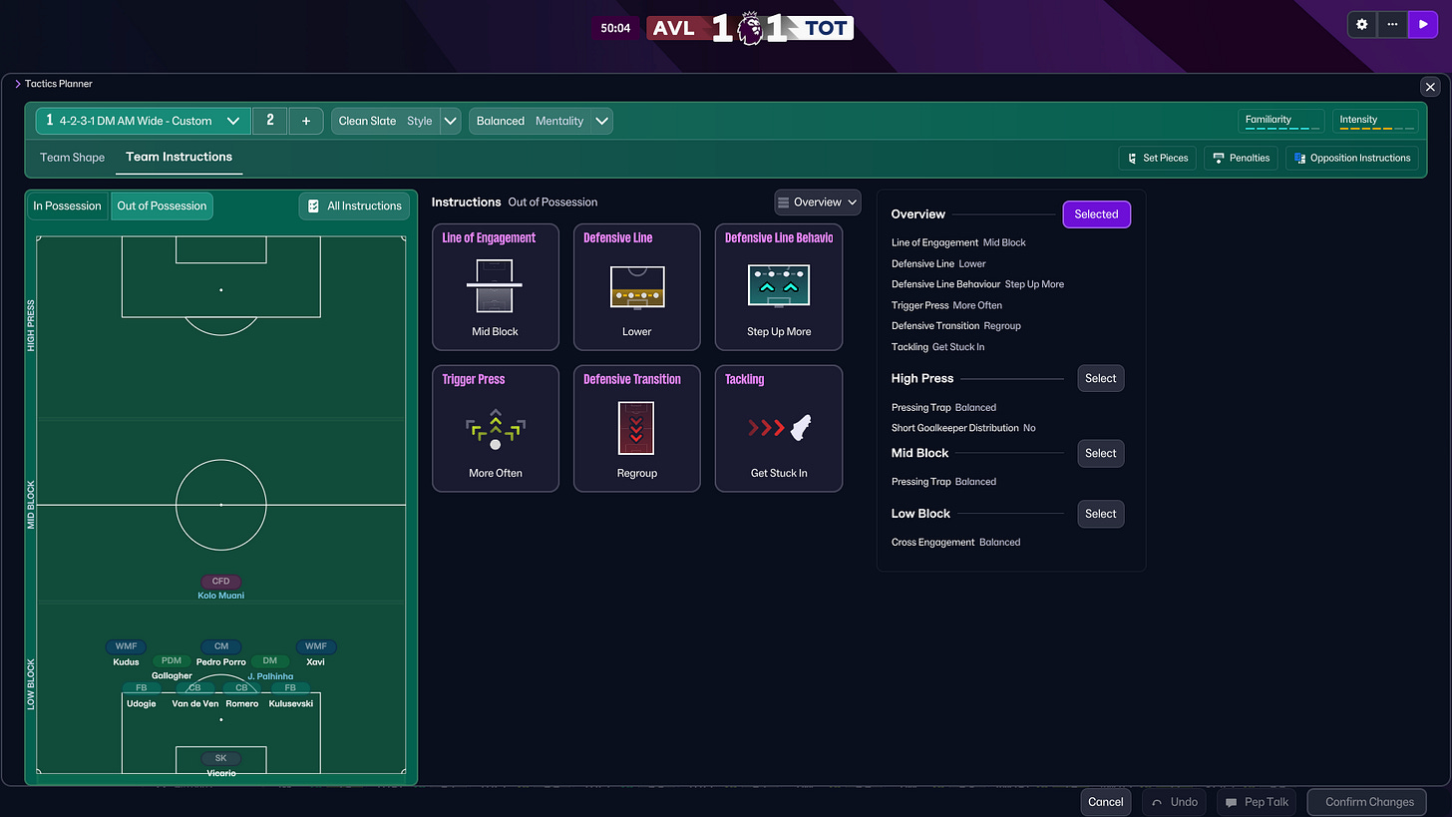Select the Mid Block section

[x=1101, y=453]
